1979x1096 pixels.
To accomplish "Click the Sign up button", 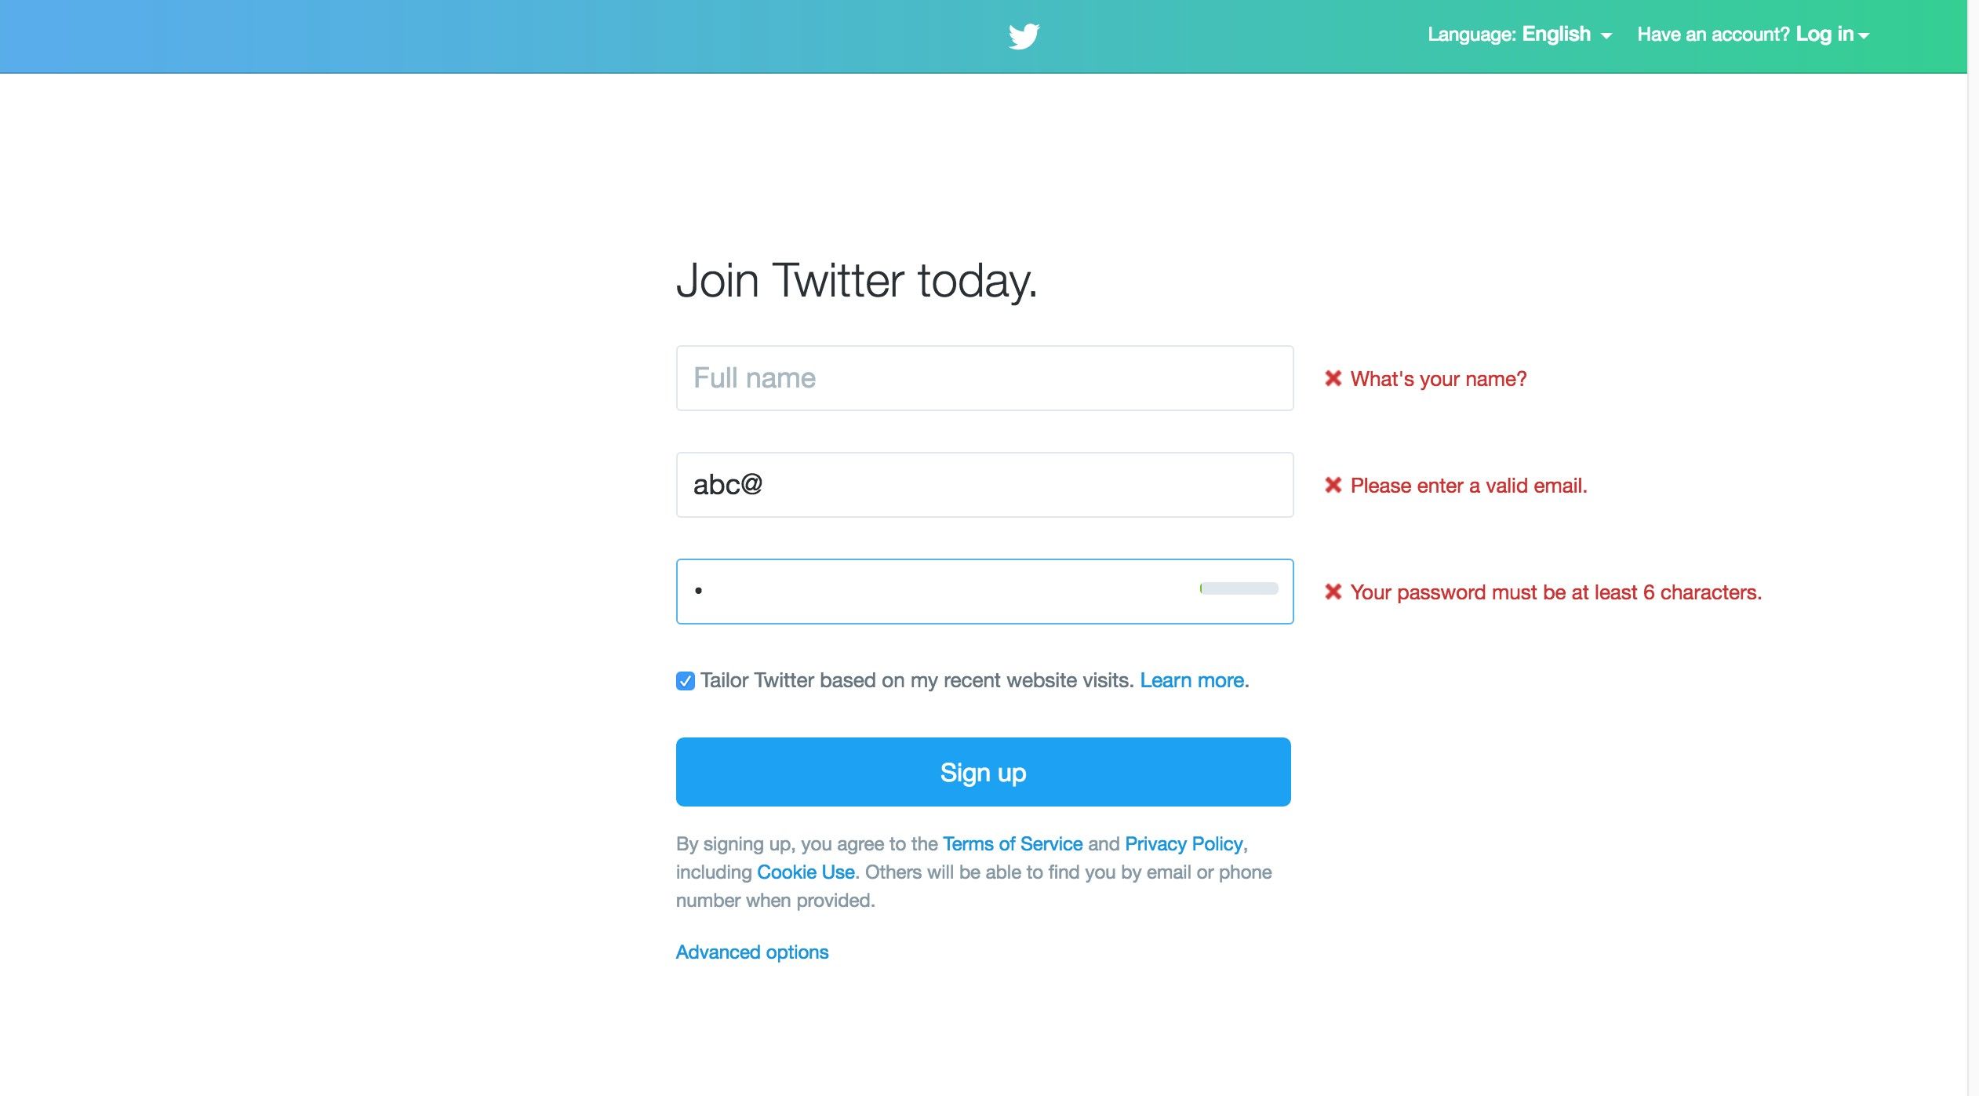I will 984,772.
